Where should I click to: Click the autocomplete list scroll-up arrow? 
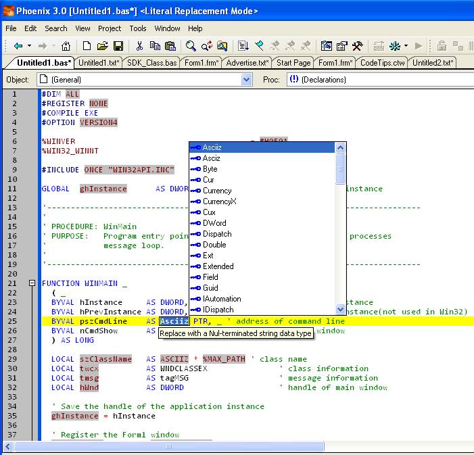pyautogui.click(x=340, y=147)
